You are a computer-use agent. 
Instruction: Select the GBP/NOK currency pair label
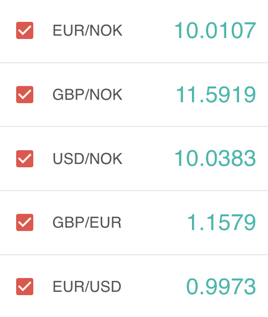click(87, 95)
